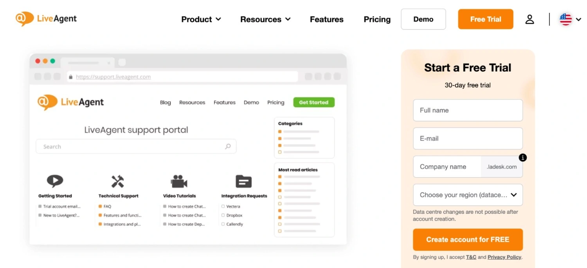Image resolution: width=587 pixels, height=268 pixels.
Task: Click the padlock icon in address bar
Action: point(70,77)
